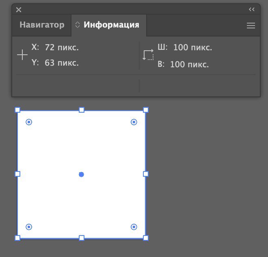Click the X coordinate value 72 пикс.
The height and width of the screenshot is (257, 268).
click(x=62, y=47)
